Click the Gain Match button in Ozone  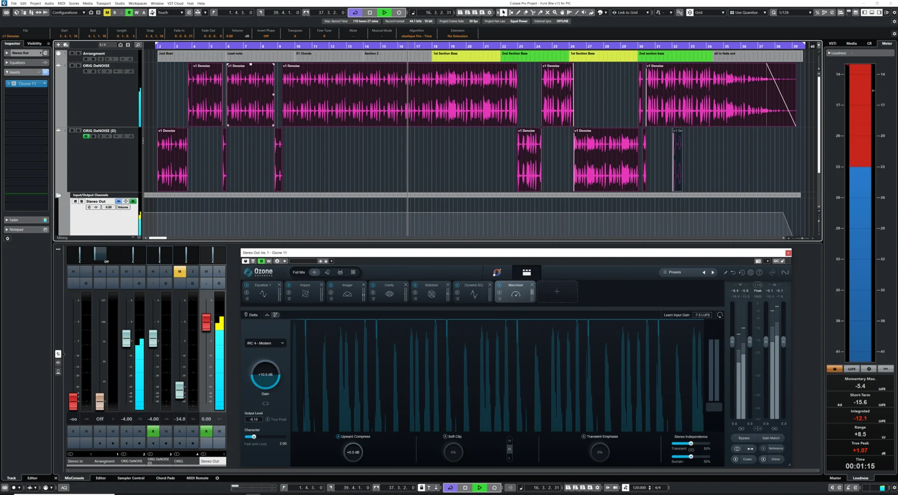(771, 438)
